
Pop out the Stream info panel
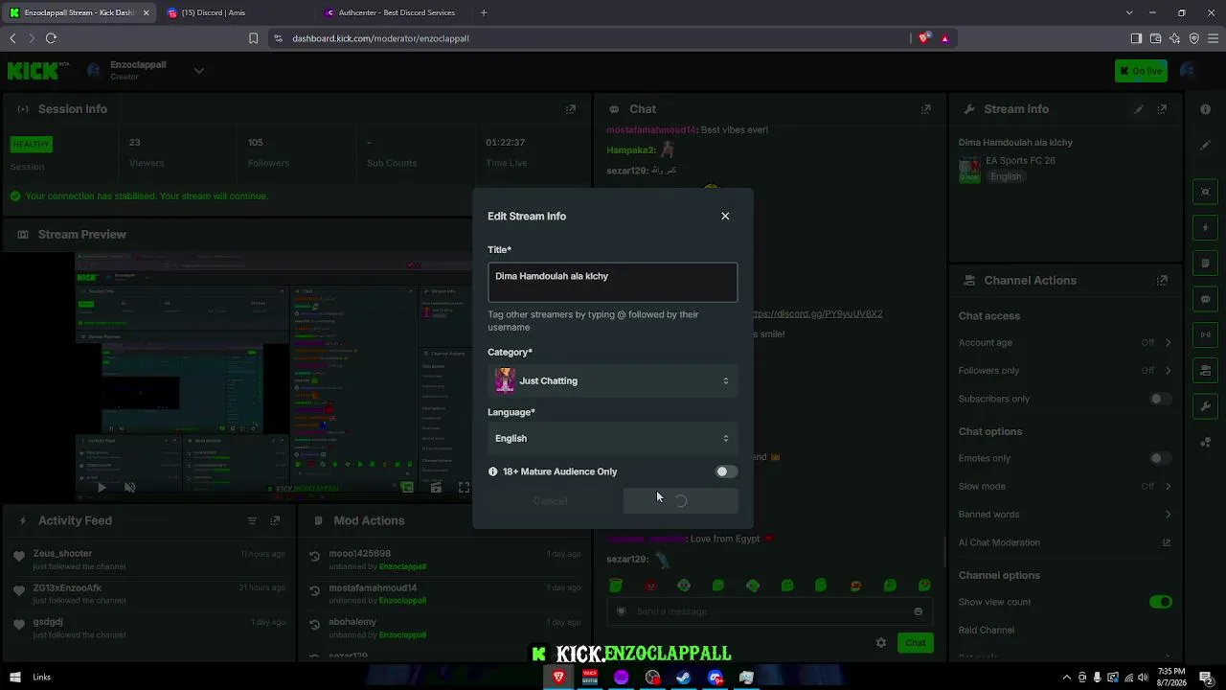1162,109
